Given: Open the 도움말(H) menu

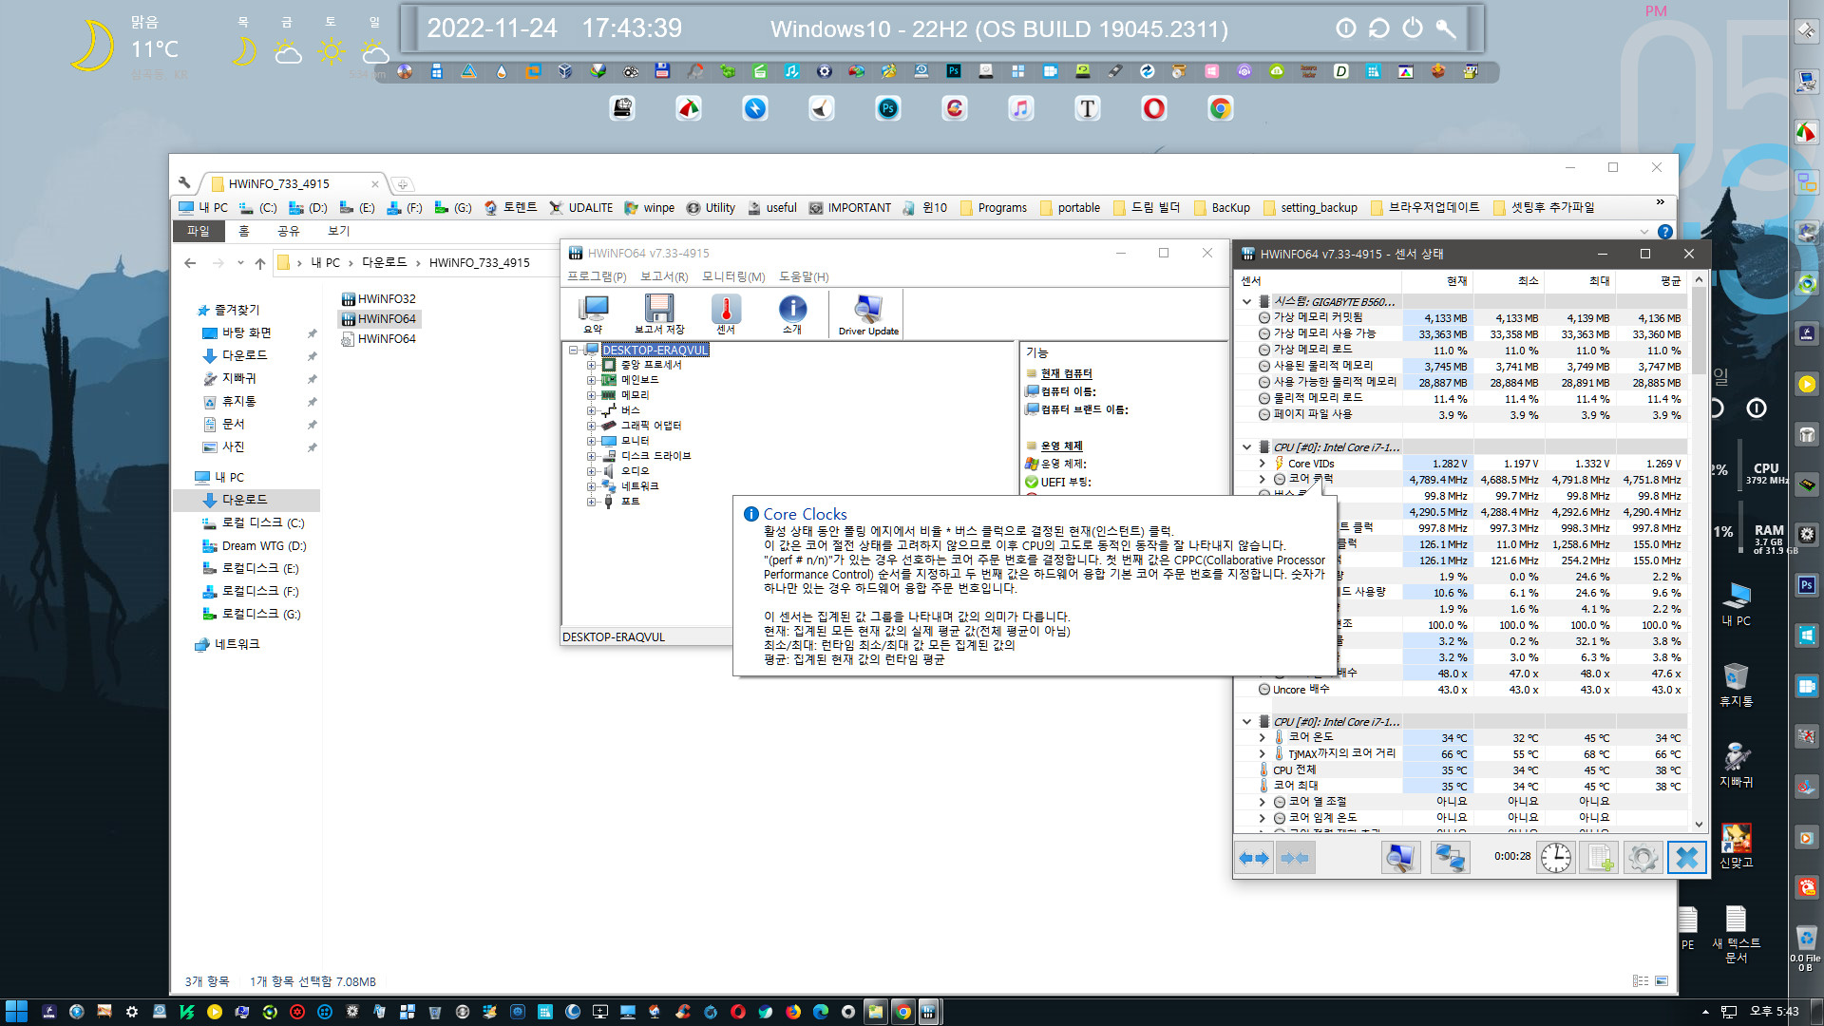Looking at the screenshot, I should tap(804, 276).
